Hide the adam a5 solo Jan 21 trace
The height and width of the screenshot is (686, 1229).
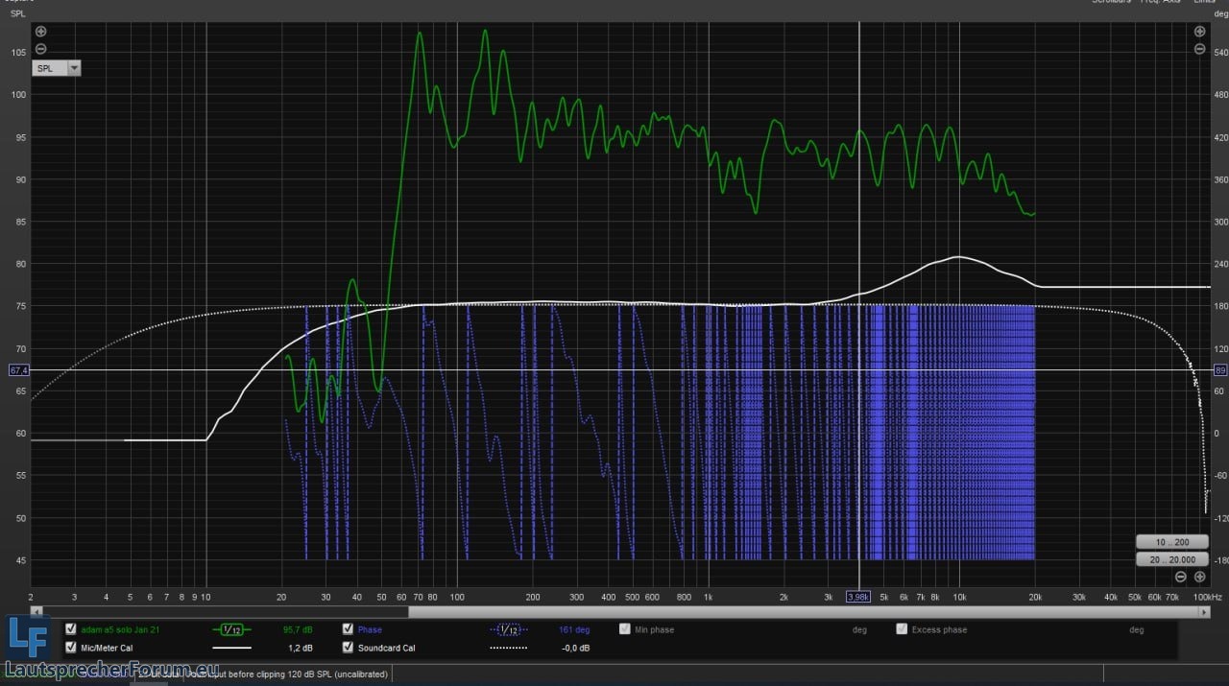70,629
